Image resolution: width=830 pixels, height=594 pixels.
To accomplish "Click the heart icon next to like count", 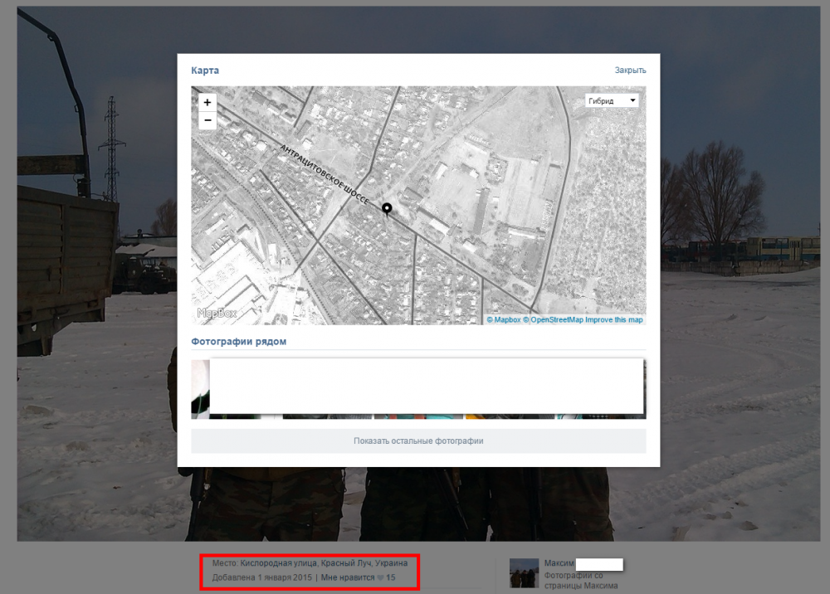I will tap(381, 577).
